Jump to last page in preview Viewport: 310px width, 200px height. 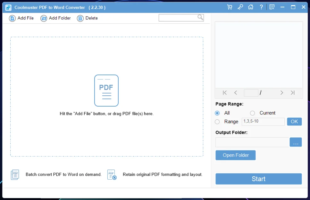292,93
